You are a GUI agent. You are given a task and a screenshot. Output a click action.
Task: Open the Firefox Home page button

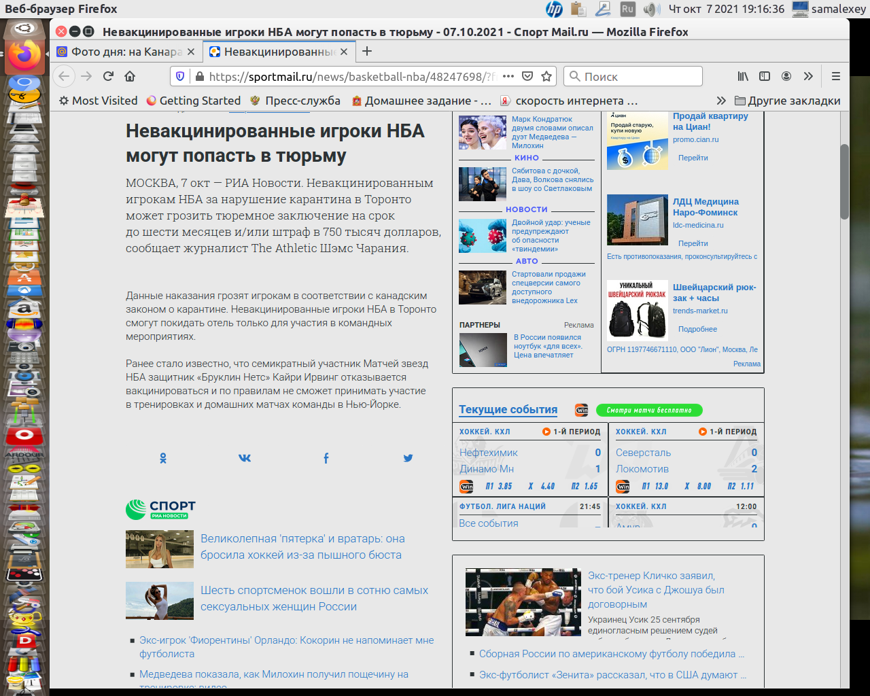(130, 76)
